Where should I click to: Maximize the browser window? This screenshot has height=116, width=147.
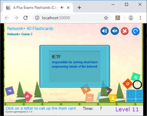point(126,4)
